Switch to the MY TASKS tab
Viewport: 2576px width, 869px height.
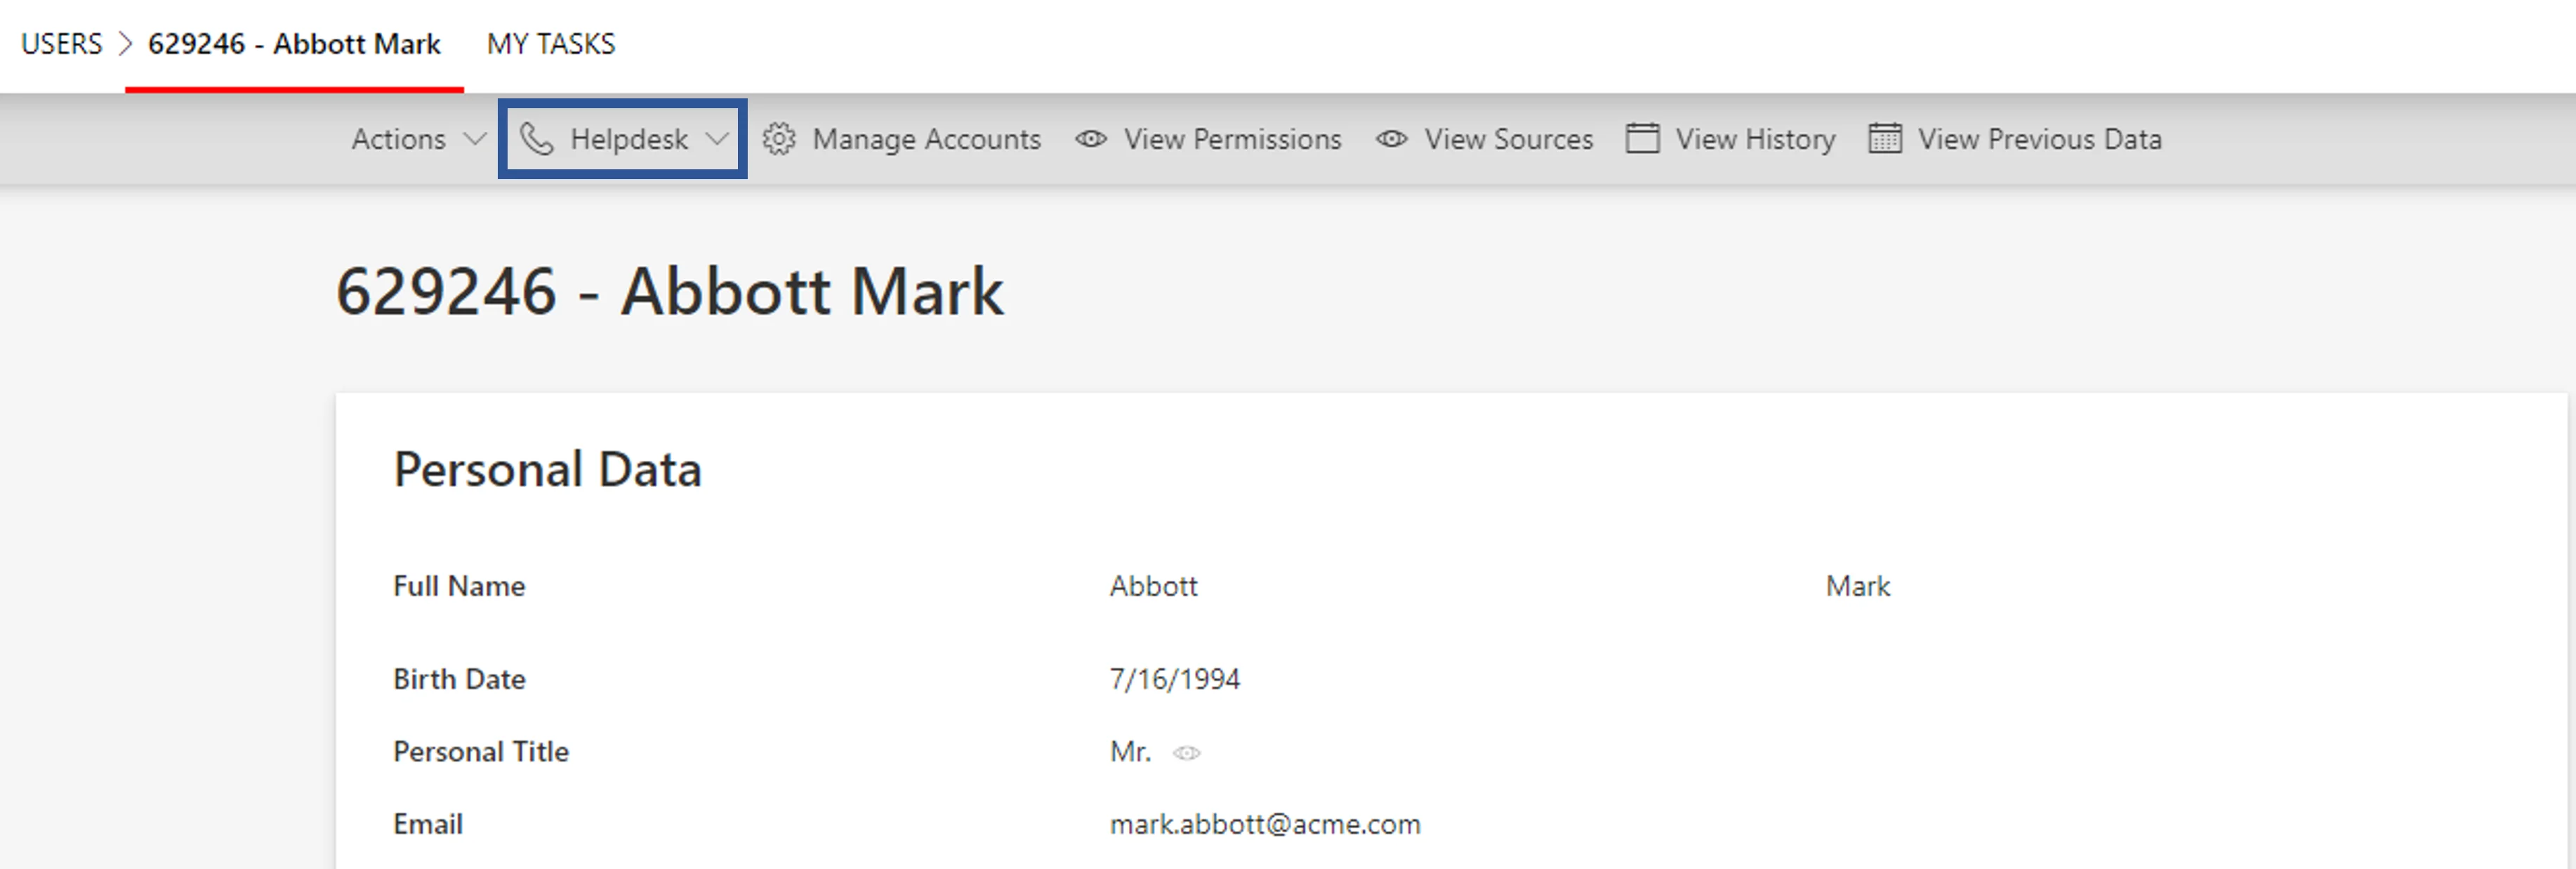coord(551,44)
